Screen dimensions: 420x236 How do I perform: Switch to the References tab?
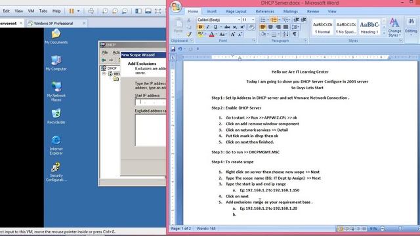tap(264, 12)
